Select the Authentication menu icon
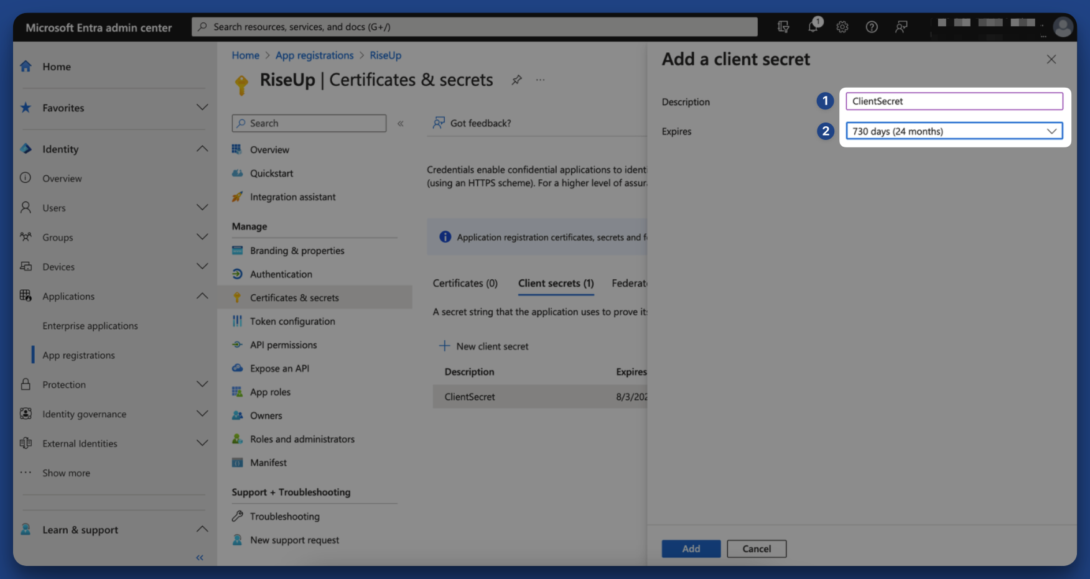The width and height of the screenshot is (1090, 579). click(x=238, y=274)
